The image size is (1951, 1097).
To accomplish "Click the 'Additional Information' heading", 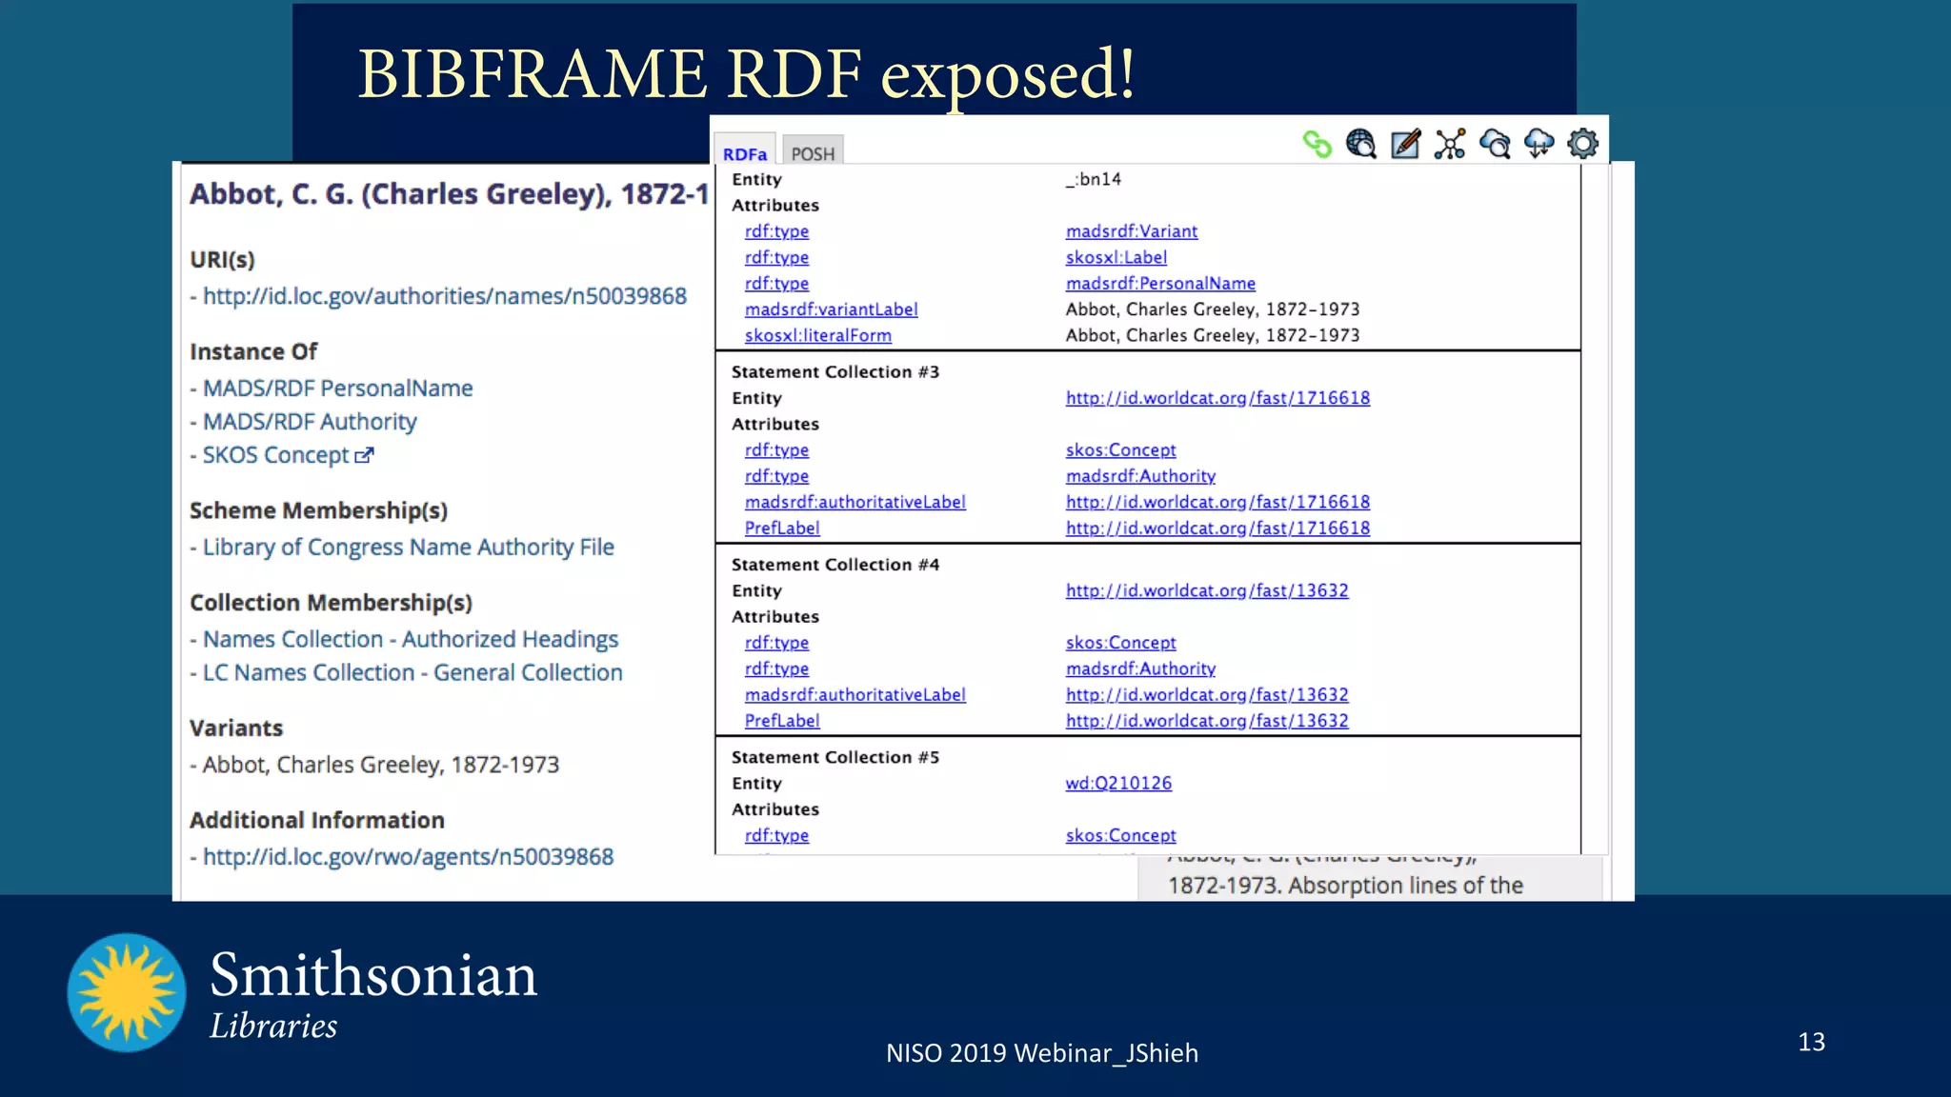I will pos(317,820).
